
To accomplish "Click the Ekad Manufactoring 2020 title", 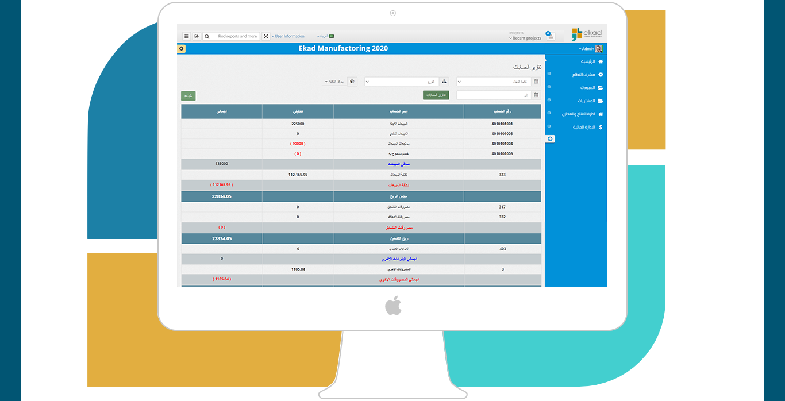I will pos(343,49).
